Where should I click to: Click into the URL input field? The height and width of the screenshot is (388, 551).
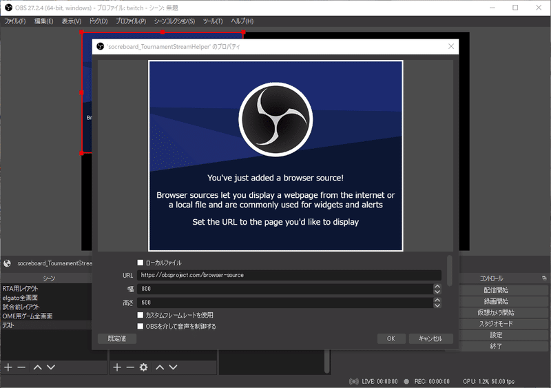pos(289,275)
